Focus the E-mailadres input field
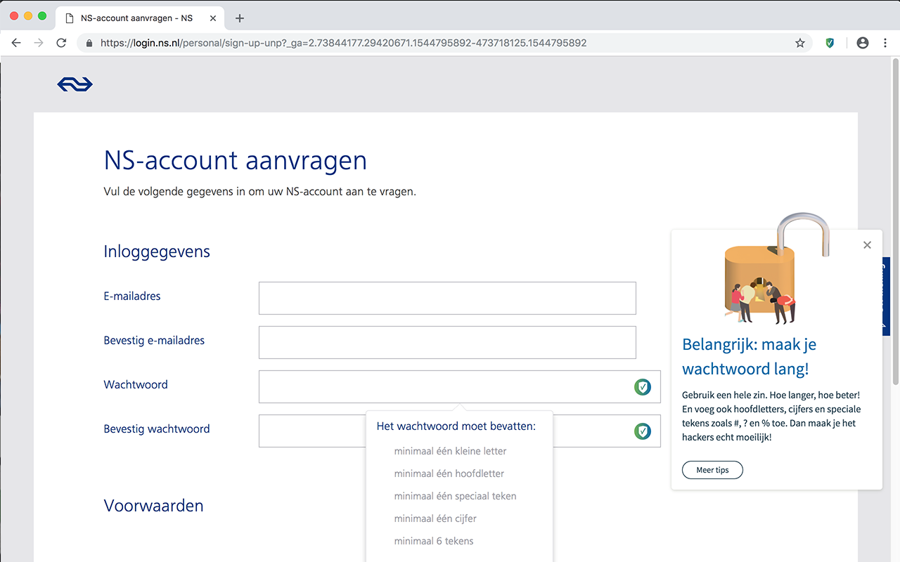The image size is (900, 562). [x=447, y=298]
